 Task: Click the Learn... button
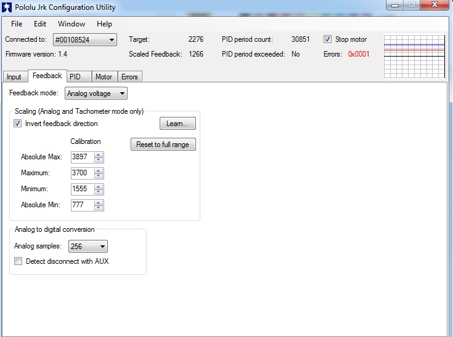[178, 124]
